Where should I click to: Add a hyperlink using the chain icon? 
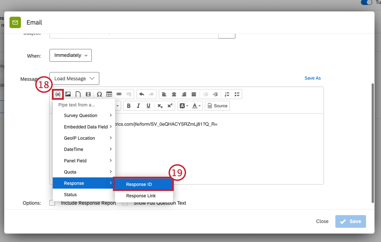click(119, 94)
